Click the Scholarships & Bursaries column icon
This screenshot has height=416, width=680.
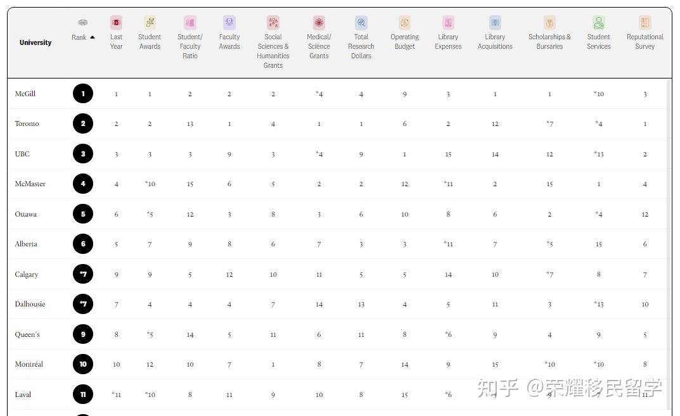pos(549,22)
